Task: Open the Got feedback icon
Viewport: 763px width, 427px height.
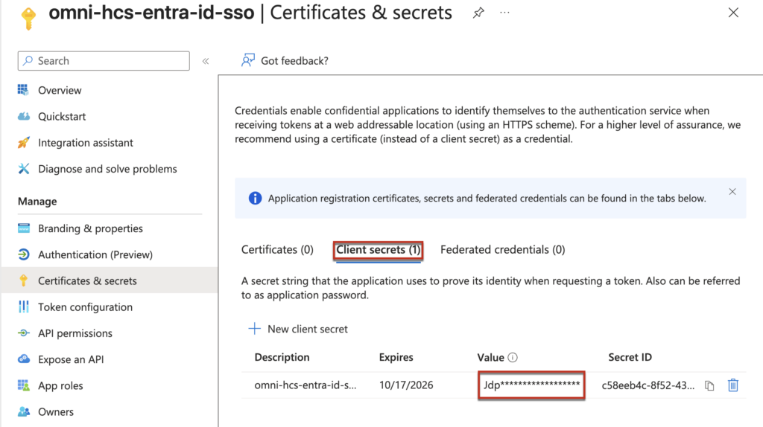Action: (x=248, y=61)
